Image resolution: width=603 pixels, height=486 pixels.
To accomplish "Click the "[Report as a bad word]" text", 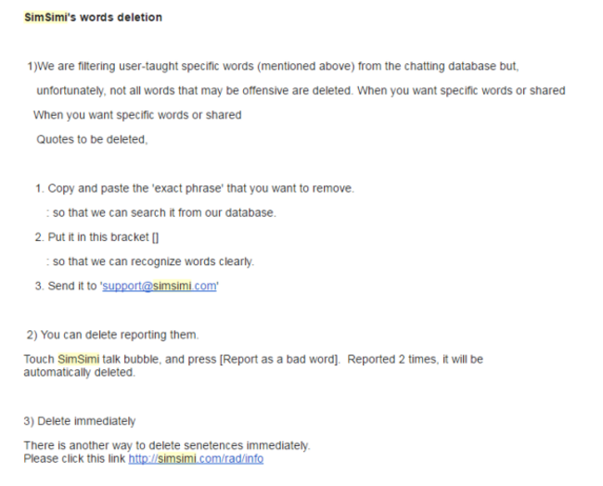I will [279, 359].
